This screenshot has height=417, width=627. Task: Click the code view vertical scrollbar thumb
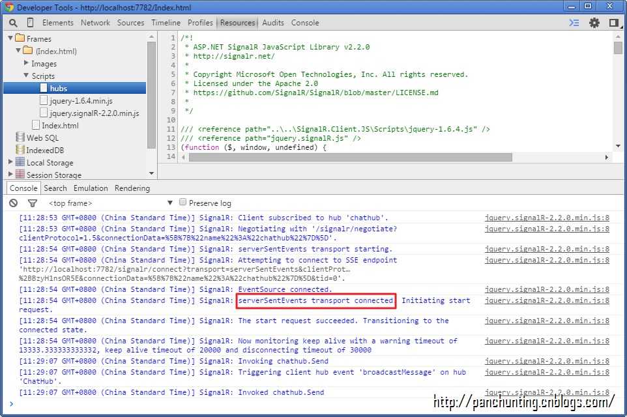(619, 48)
